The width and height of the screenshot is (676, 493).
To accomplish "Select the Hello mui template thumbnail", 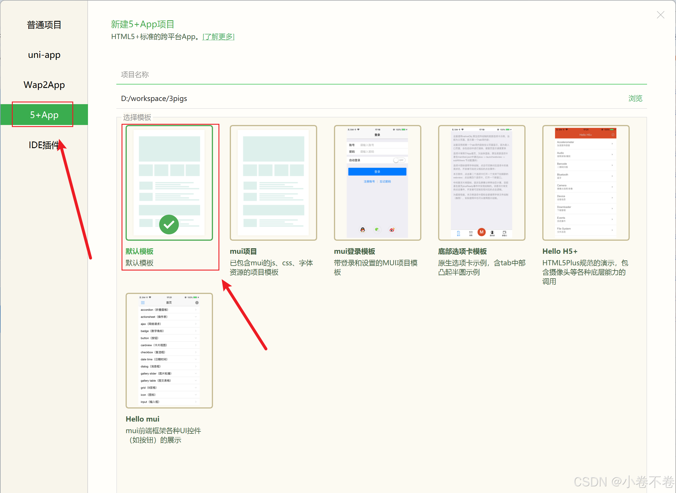I will pyautogui.click(x=169, y=350).
